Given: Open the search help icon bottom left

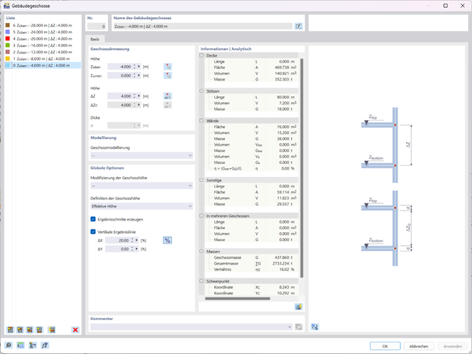Looking at the screenshot, I should click(x=9, y=345).
